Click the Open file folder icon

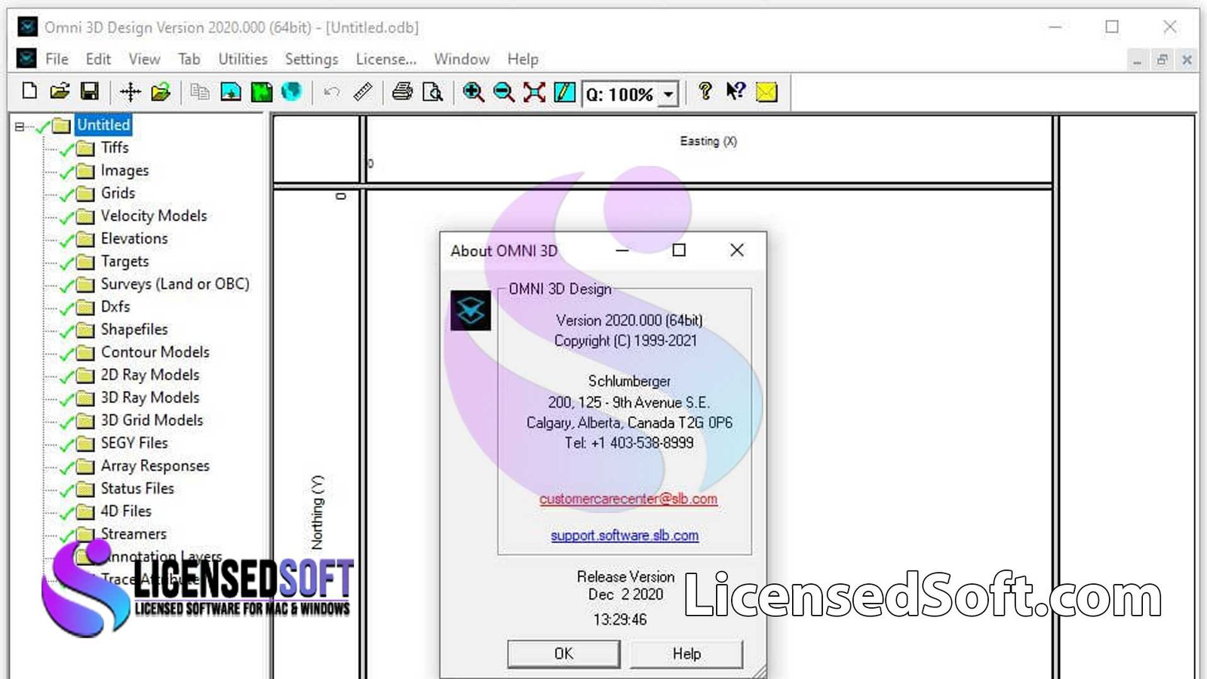(60, 92)
